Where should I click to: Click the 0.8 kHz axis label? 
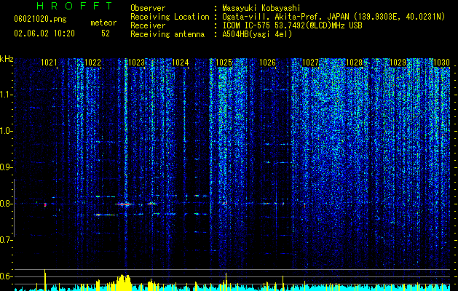(x=6, y=204)
